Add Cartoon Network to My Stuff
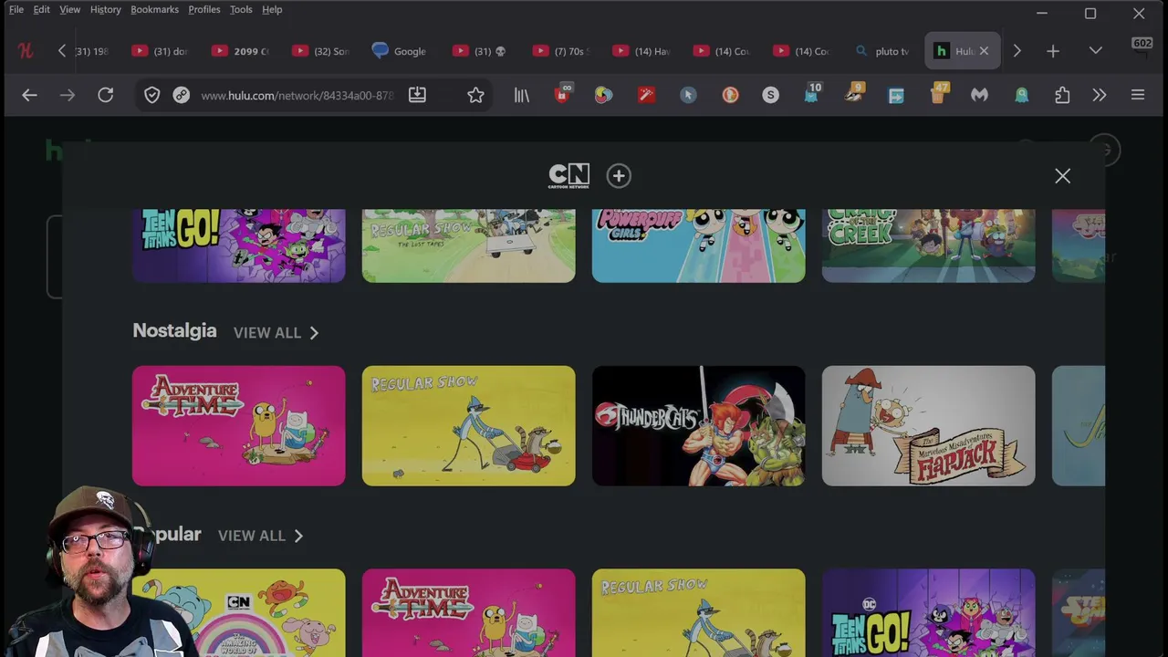 (x=619, y=176)
